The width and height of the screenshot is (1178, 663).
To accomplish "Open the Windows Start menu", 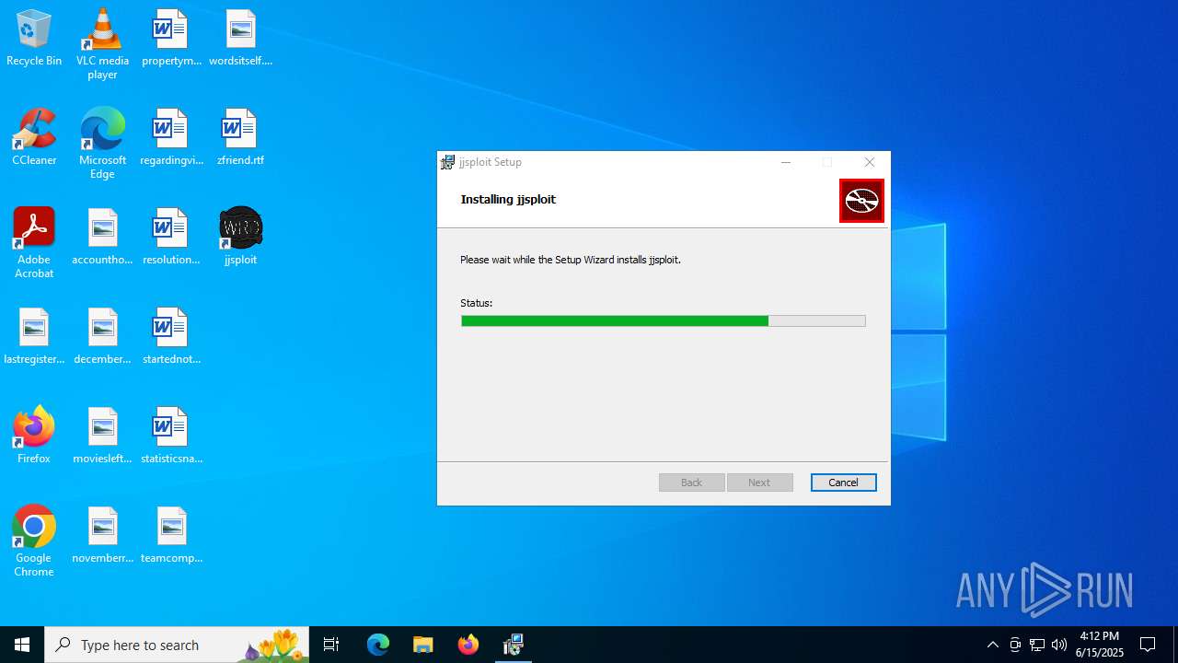I will [22, 645].
